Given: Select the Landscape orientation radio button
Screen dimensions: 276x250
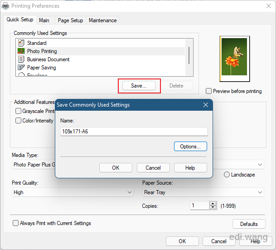Looking at the screenshot, I should [227, 175].
